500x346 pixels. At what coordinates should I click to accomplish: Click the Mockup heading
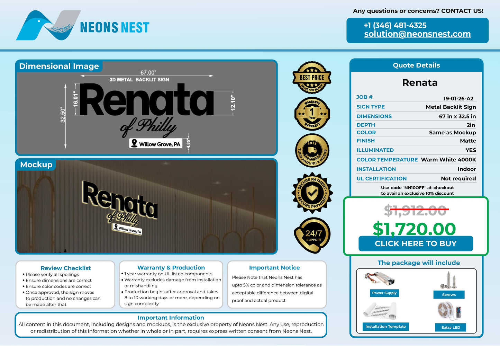pos(36,165)
